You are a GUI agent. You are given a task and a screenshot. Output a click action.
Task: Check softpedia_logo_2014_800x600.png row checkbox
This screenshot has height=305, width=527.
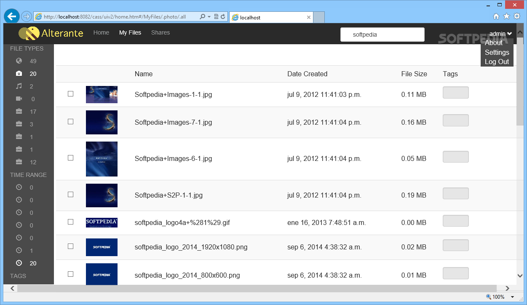pyautogui.click(x=71, y=274)
